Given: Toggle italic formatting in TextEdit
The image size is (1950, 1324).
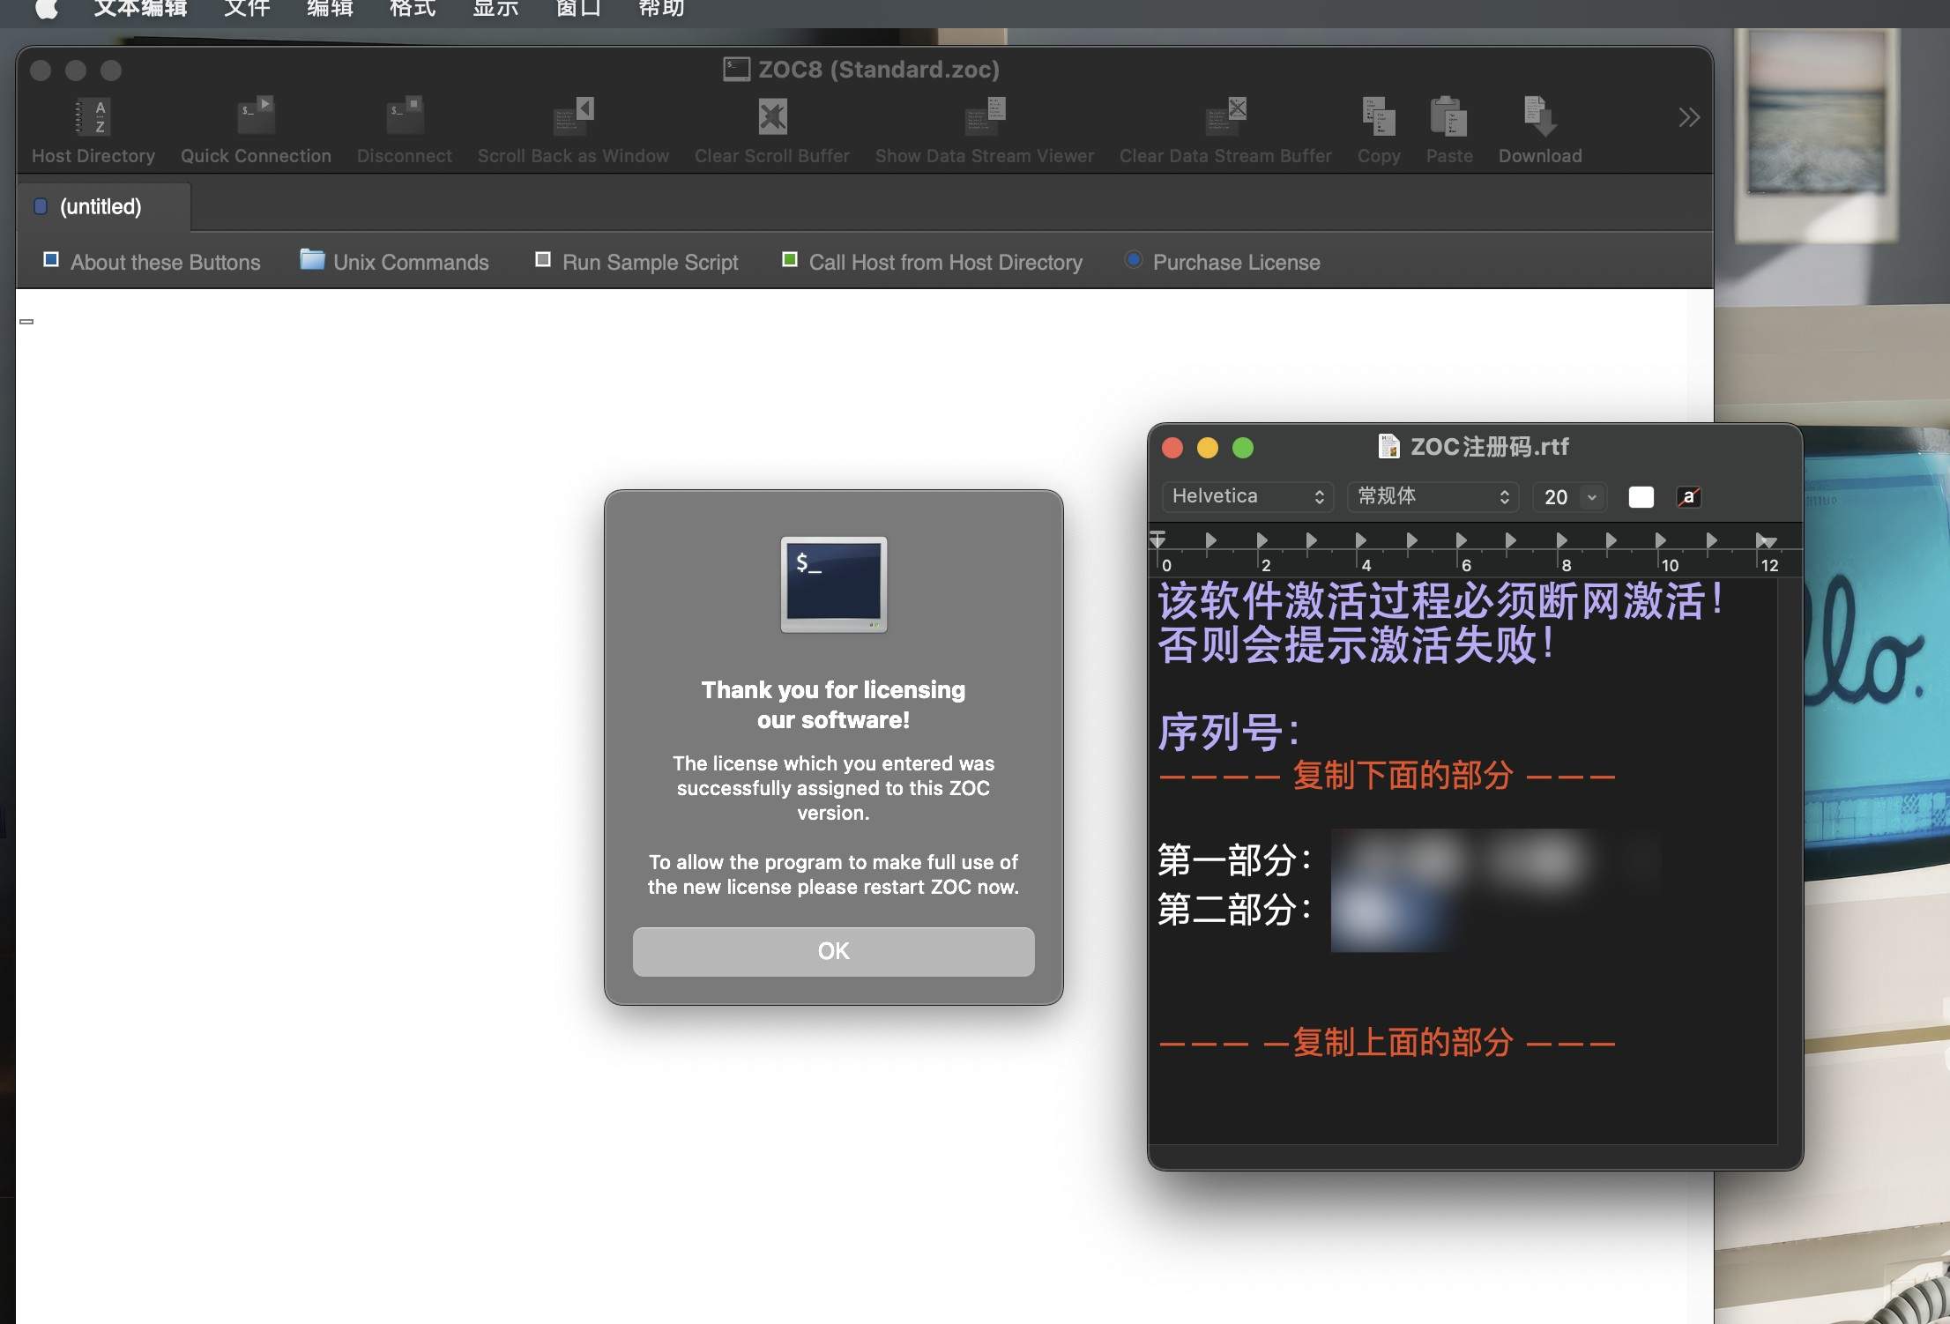Looking at the screenshot, I should (1688, 496).
